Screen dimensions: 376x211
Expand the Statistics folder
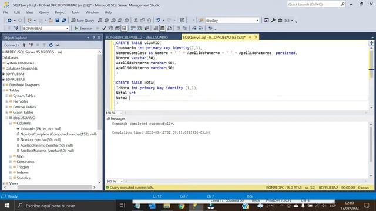(11, 178)
